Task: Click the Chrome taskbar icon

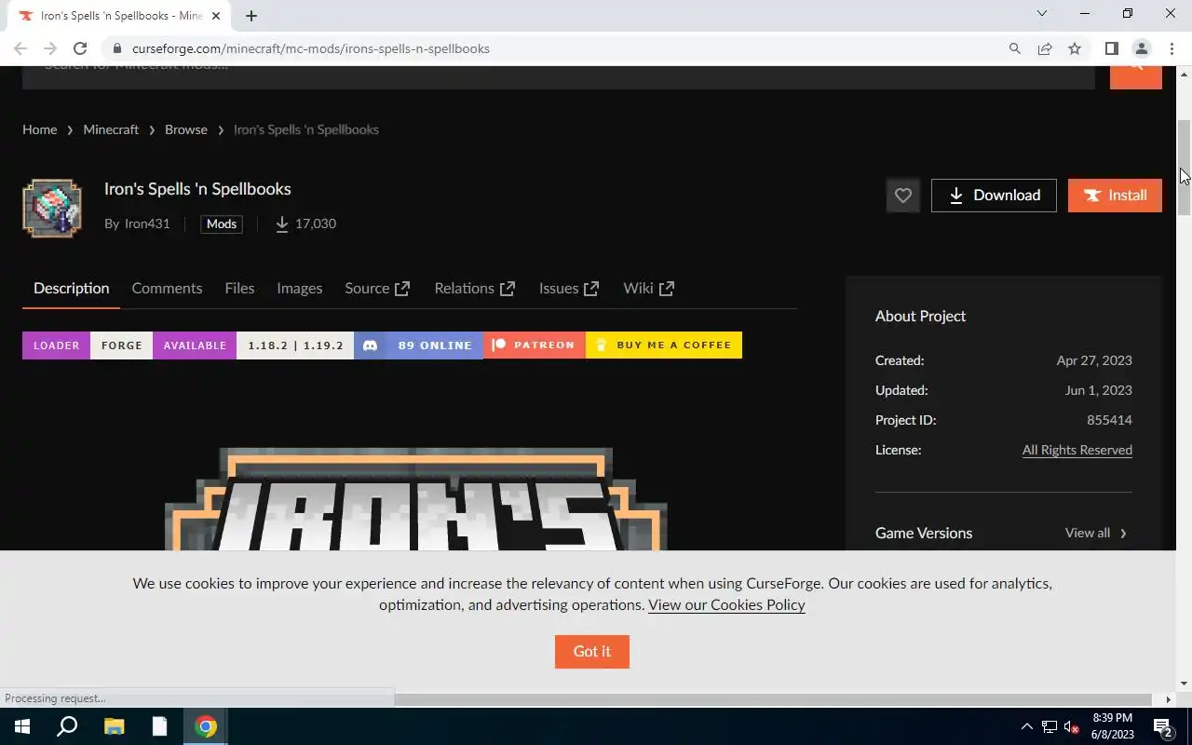Action: click(206, 726)
